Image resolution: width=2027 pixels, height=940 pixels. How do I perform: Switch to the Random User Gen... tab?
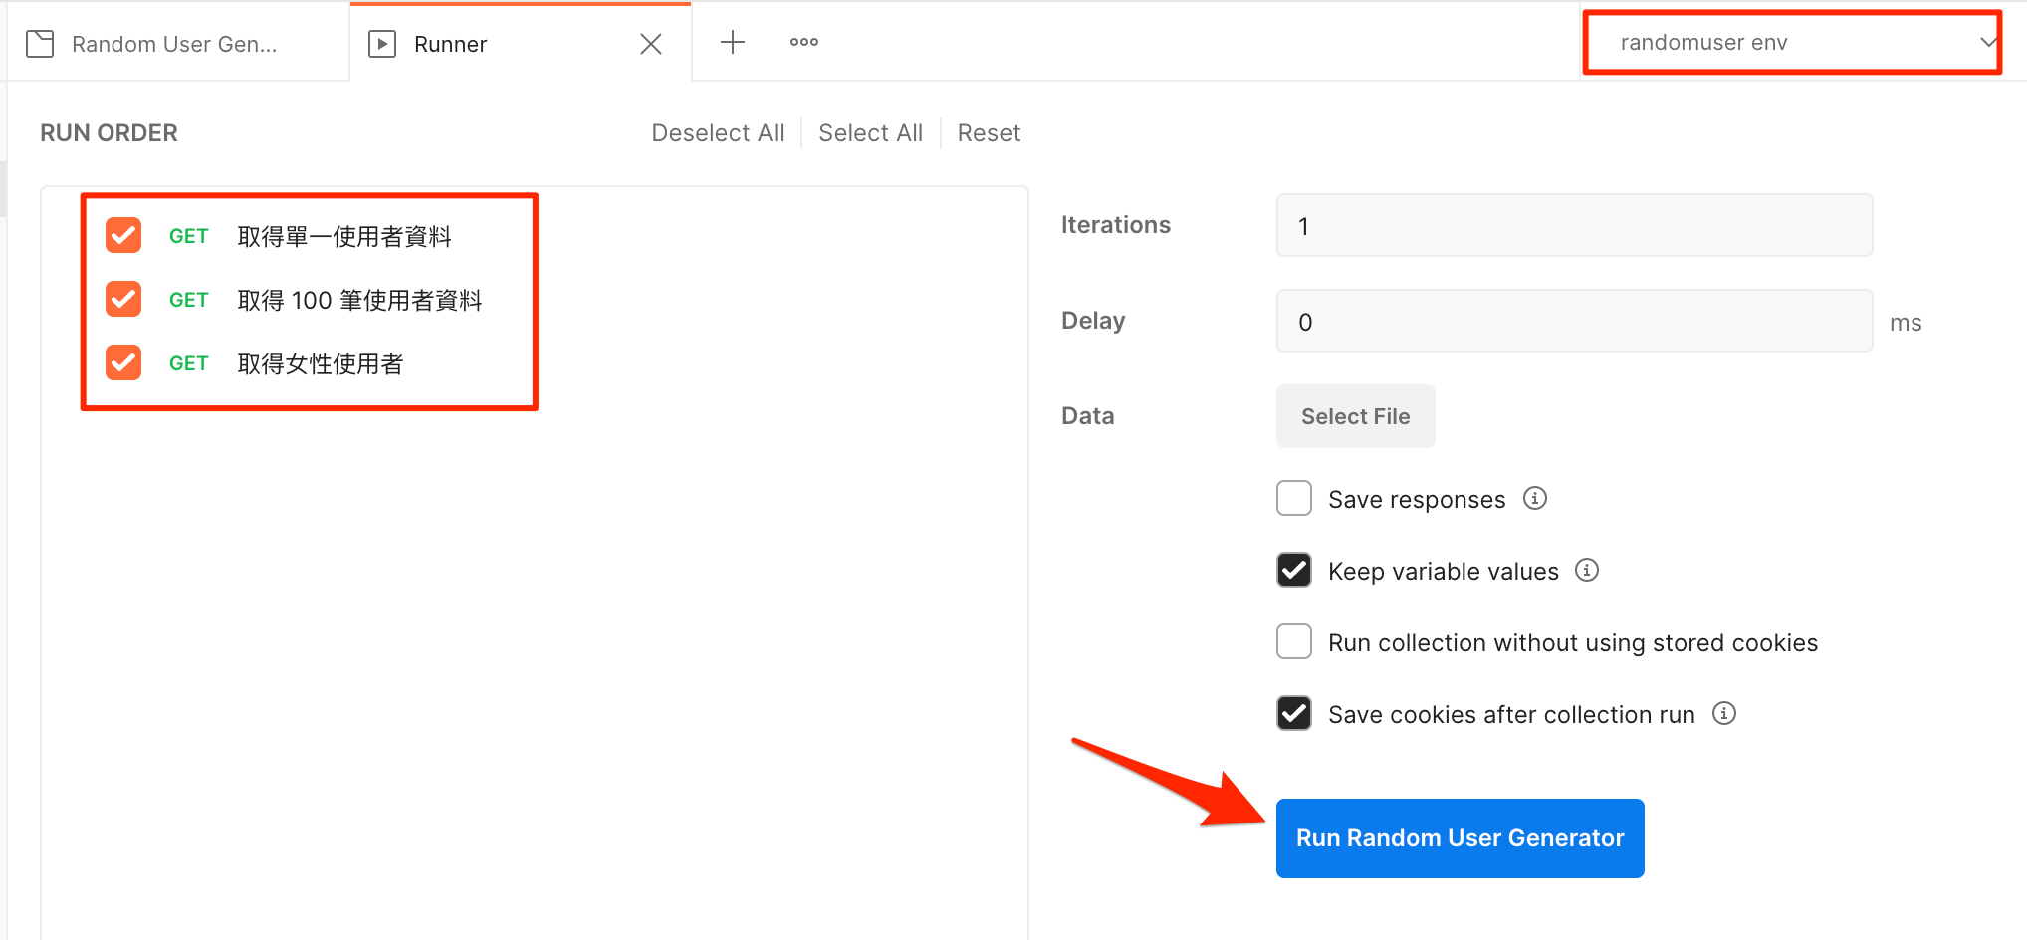(x=174, y=44)
